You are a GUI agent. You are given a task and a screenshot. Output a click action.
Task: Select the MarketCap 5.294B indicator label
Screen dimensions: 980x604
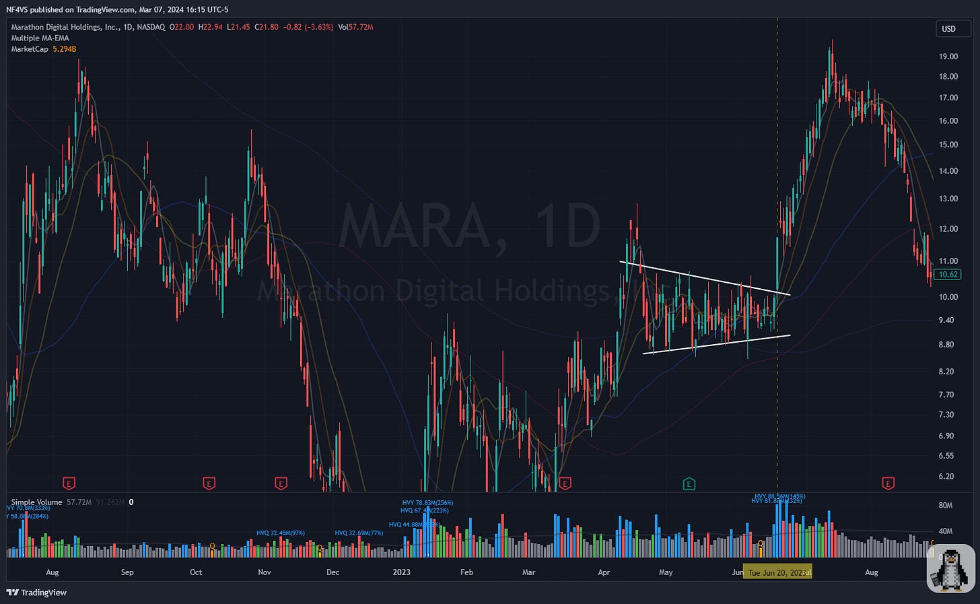pos(44,49)
